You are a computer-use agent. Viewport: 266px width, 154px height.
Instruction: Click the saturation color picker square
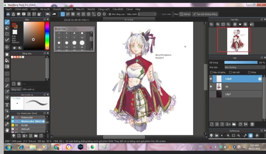(x=34, y=36)
